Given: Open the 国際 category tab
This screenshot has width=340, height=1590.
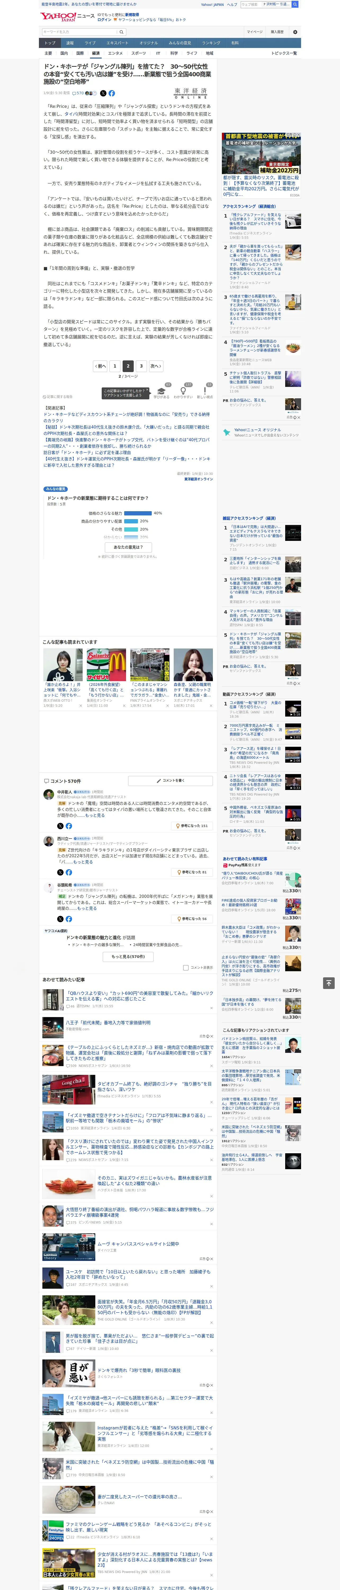Looking at the screenshot, I should pyautogui.click(x=80, y=53).
